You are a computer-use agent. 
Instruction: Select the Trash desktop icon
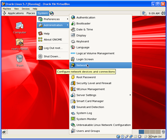tap(19, 61)
